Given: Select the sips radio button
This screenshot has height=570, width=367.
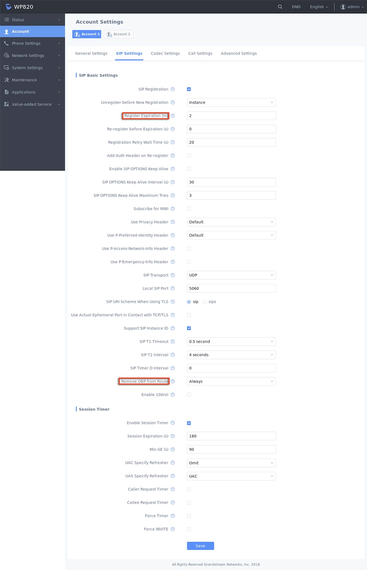Looking at the screenshot, I should (205, 302).
